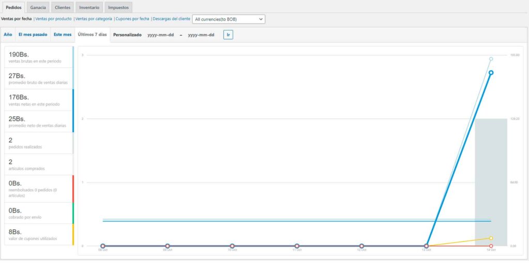Select Últimos 7 días range
Screen dimensions: 529x271
pyautogui.click(x=92, y=35)
